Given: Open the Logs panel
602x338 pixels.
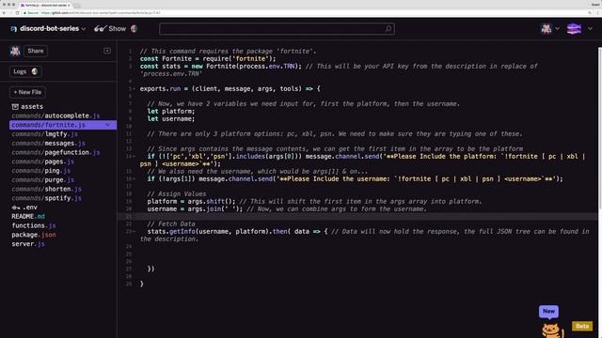Looking at the screenshot, I should click(x=25, y=71).
